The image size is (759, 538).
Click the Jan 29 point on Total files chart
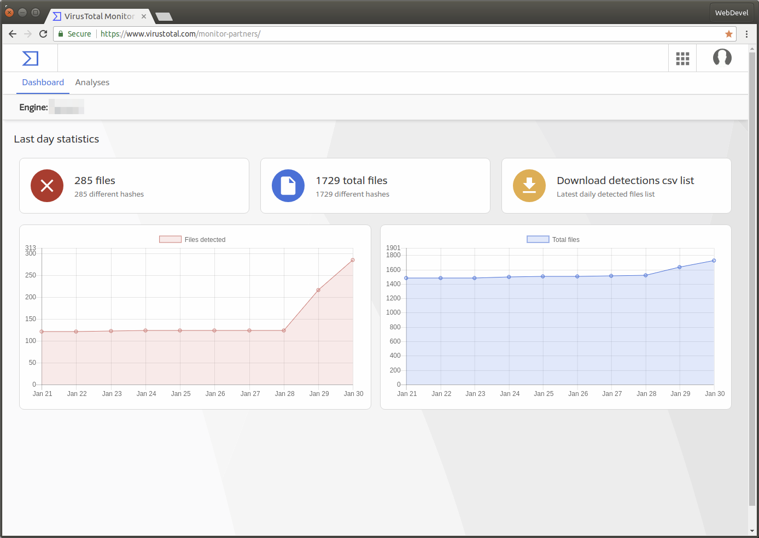coord(680,267)
